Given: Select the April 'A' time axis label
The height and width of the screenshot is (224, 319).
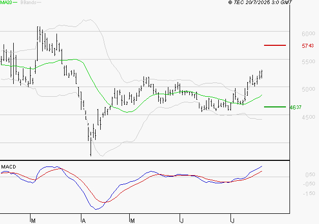Looking at the screenshot, I should 82,220.
